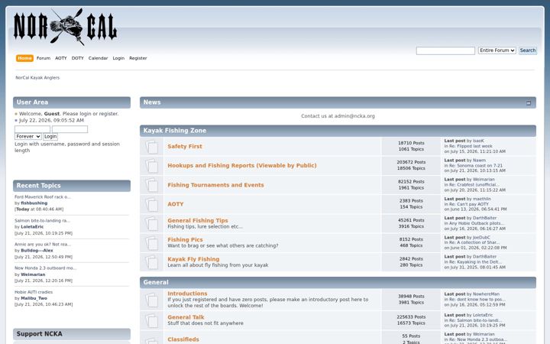Open the AOTY board link
This screenshot has width=550, height=344.
click(x=176, y=204)
